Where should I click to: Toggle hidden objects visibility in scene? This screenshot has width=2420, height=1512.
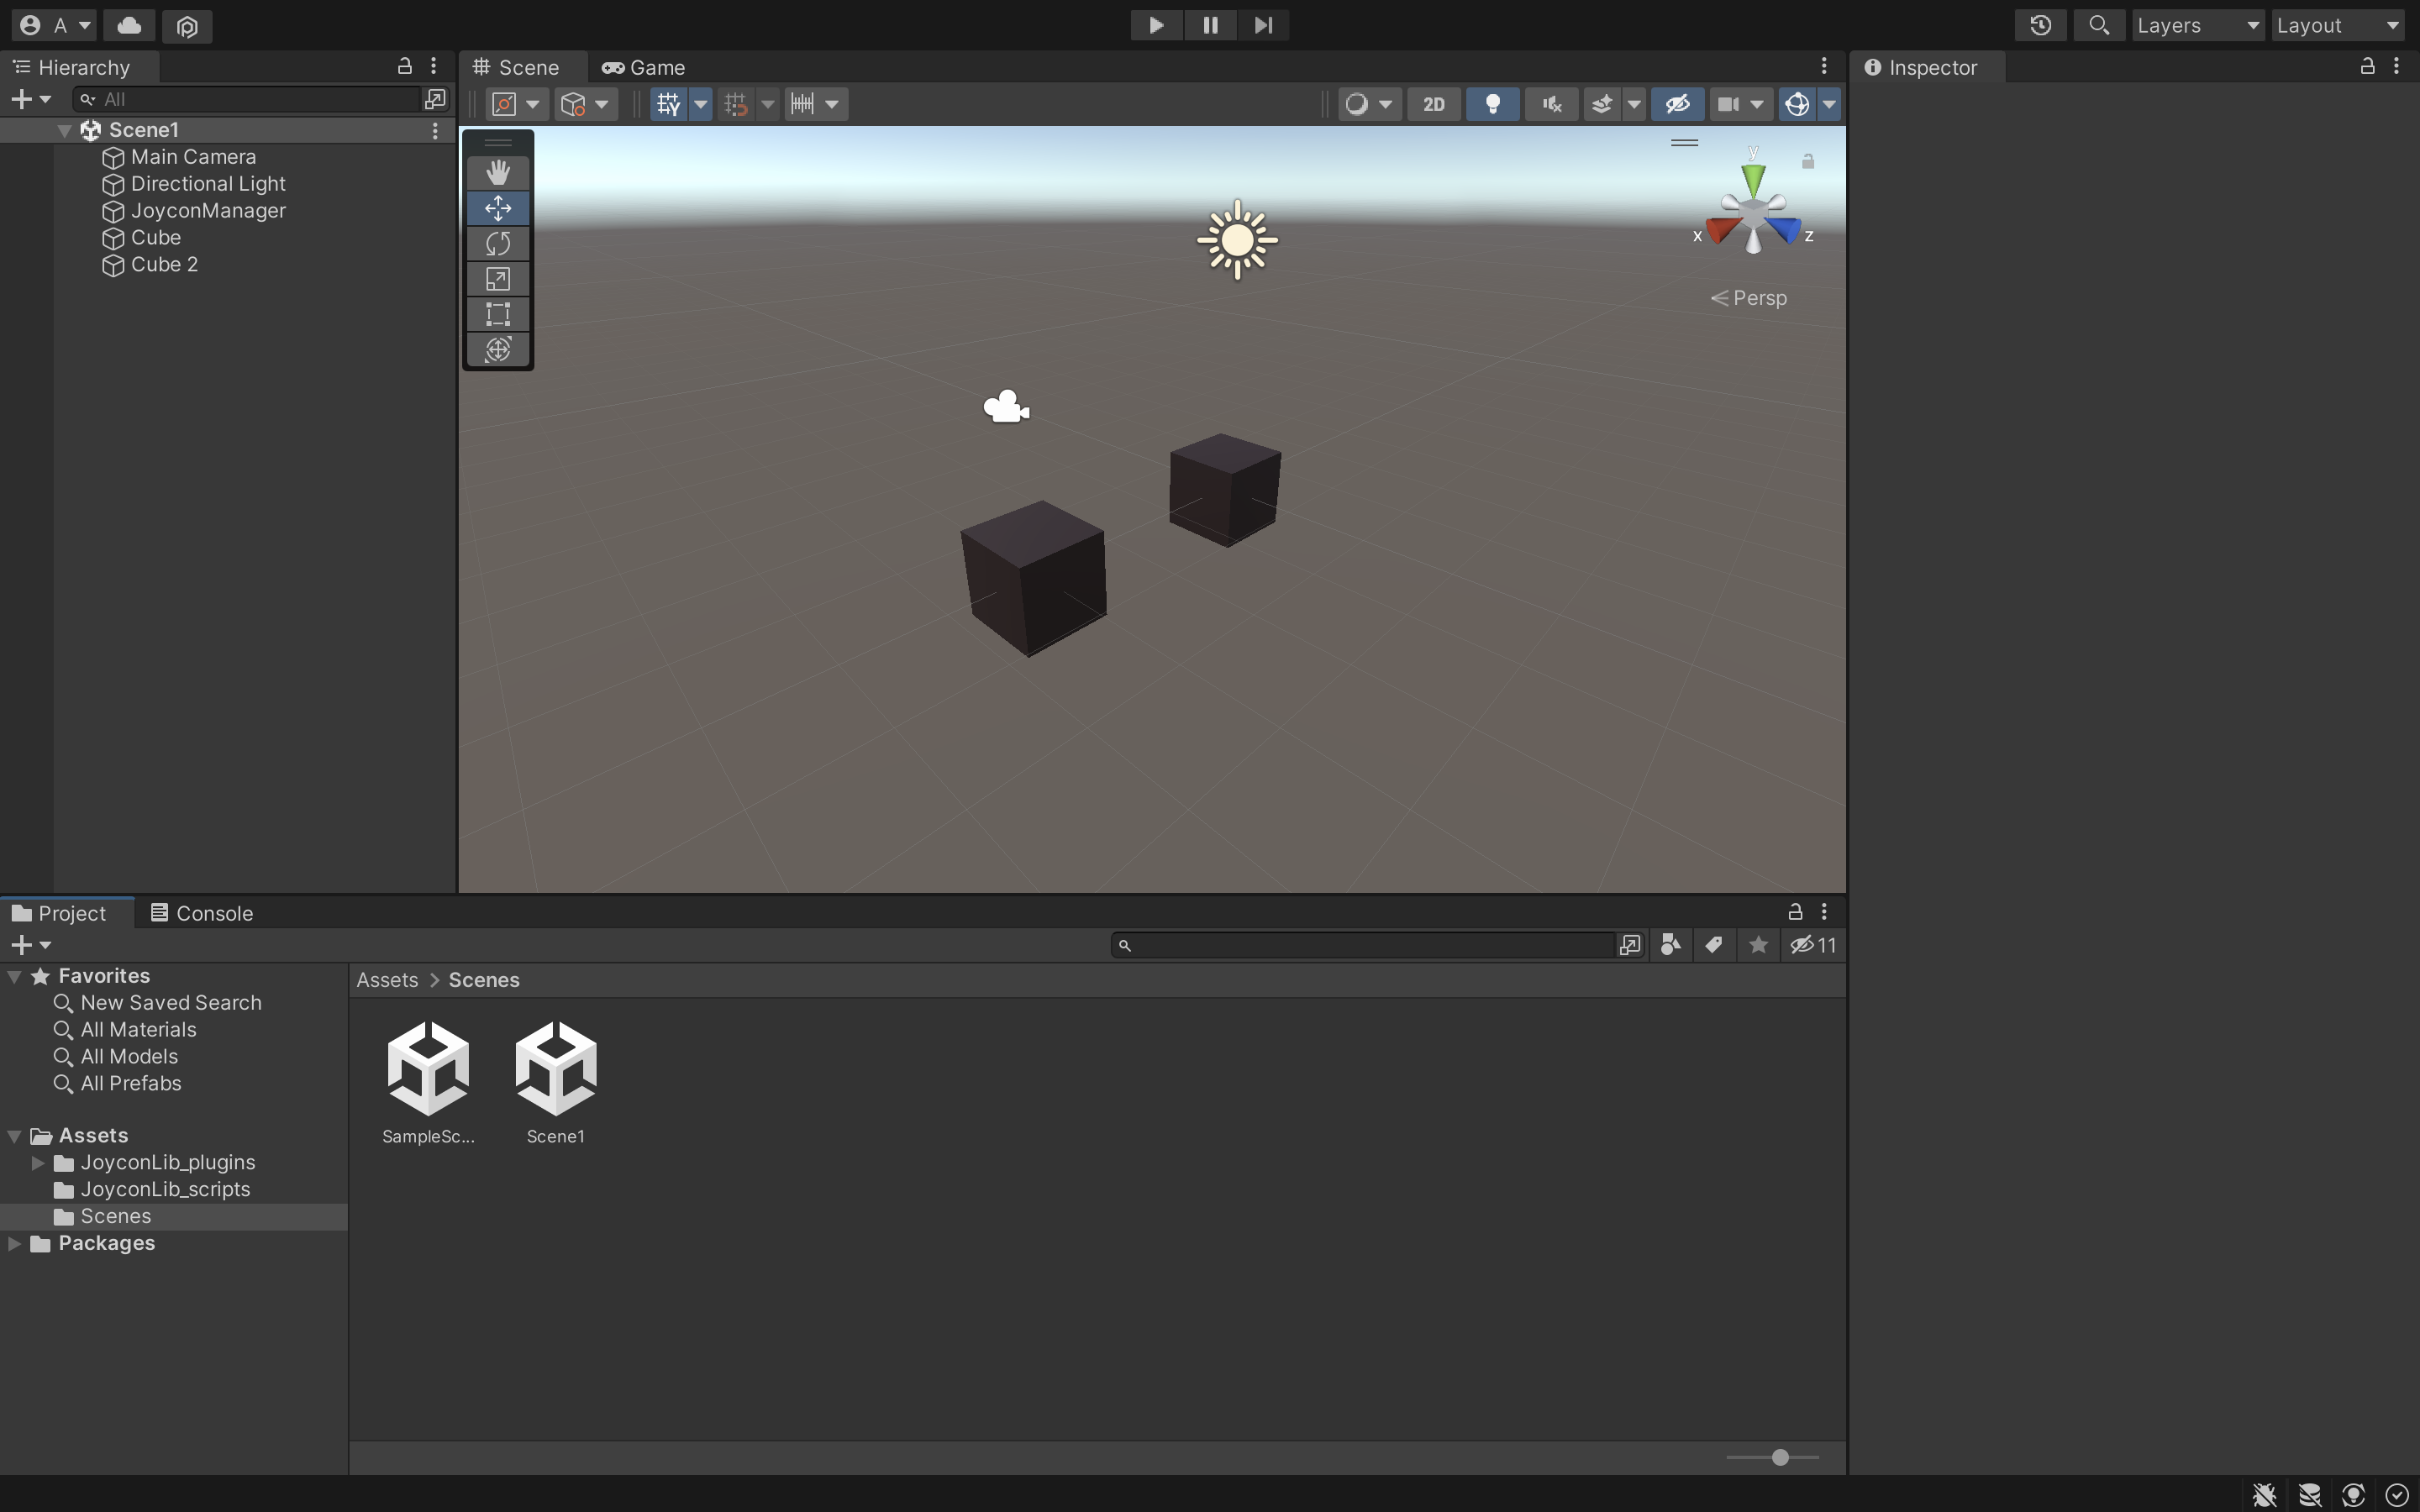pos(1677,104)
